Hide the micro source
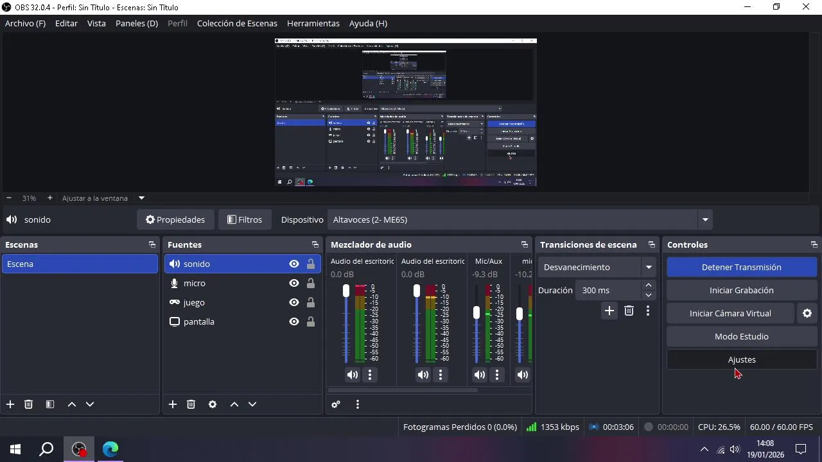 (294, 283)
